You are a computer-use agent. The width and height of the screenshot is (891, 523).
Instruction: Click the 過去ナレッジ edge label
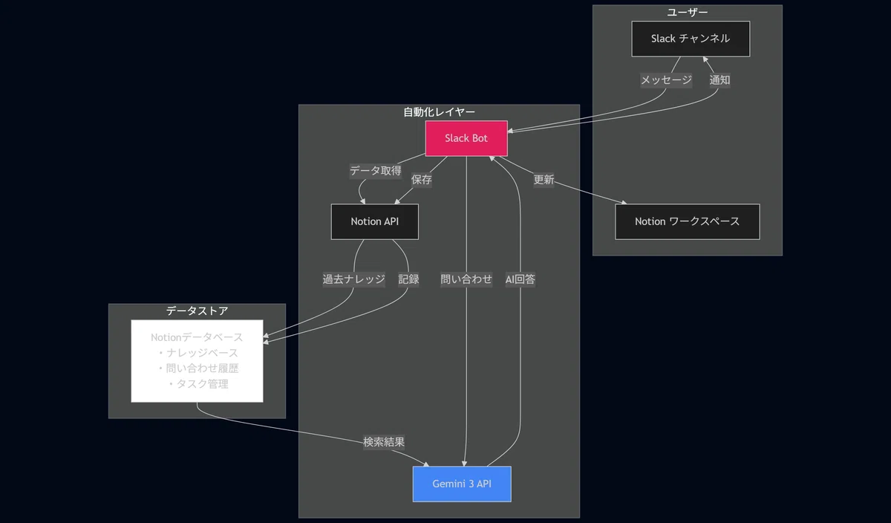[354, 279]
